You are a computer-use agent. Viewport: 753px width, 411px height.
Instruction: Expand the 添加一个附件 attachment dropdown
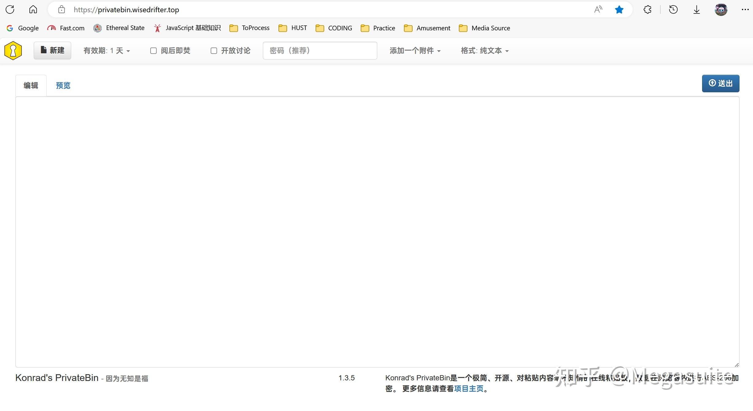coord(415,51)
